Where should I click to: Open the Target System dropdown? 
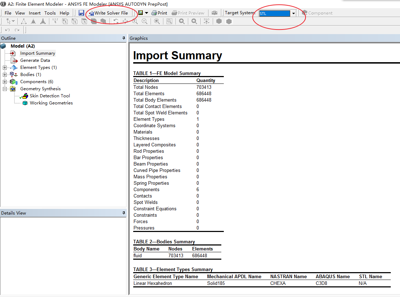point(293,13)
